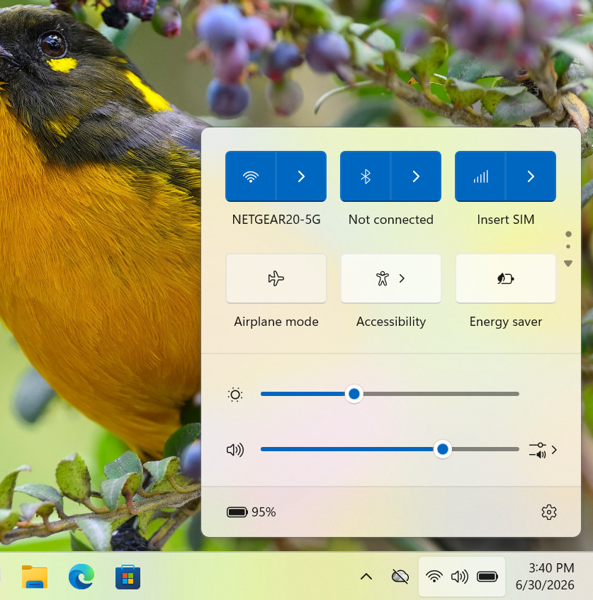593x600 pixels.
Task: Click the OneDrive not-synced cloud icon
Action: pyautogui.click(x=400, y=577)
